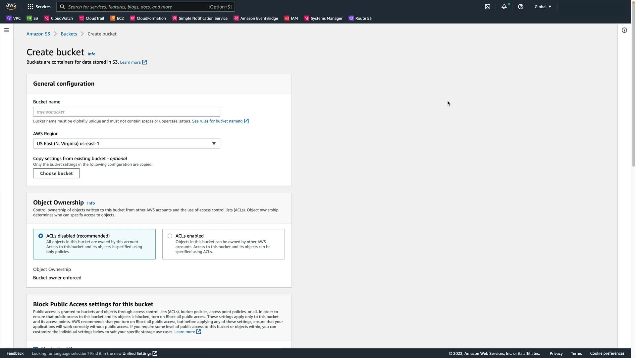Viewport: 636px width, 358px height.
Task: Select the ACLs enabled radio option
Action: point(170,236)
